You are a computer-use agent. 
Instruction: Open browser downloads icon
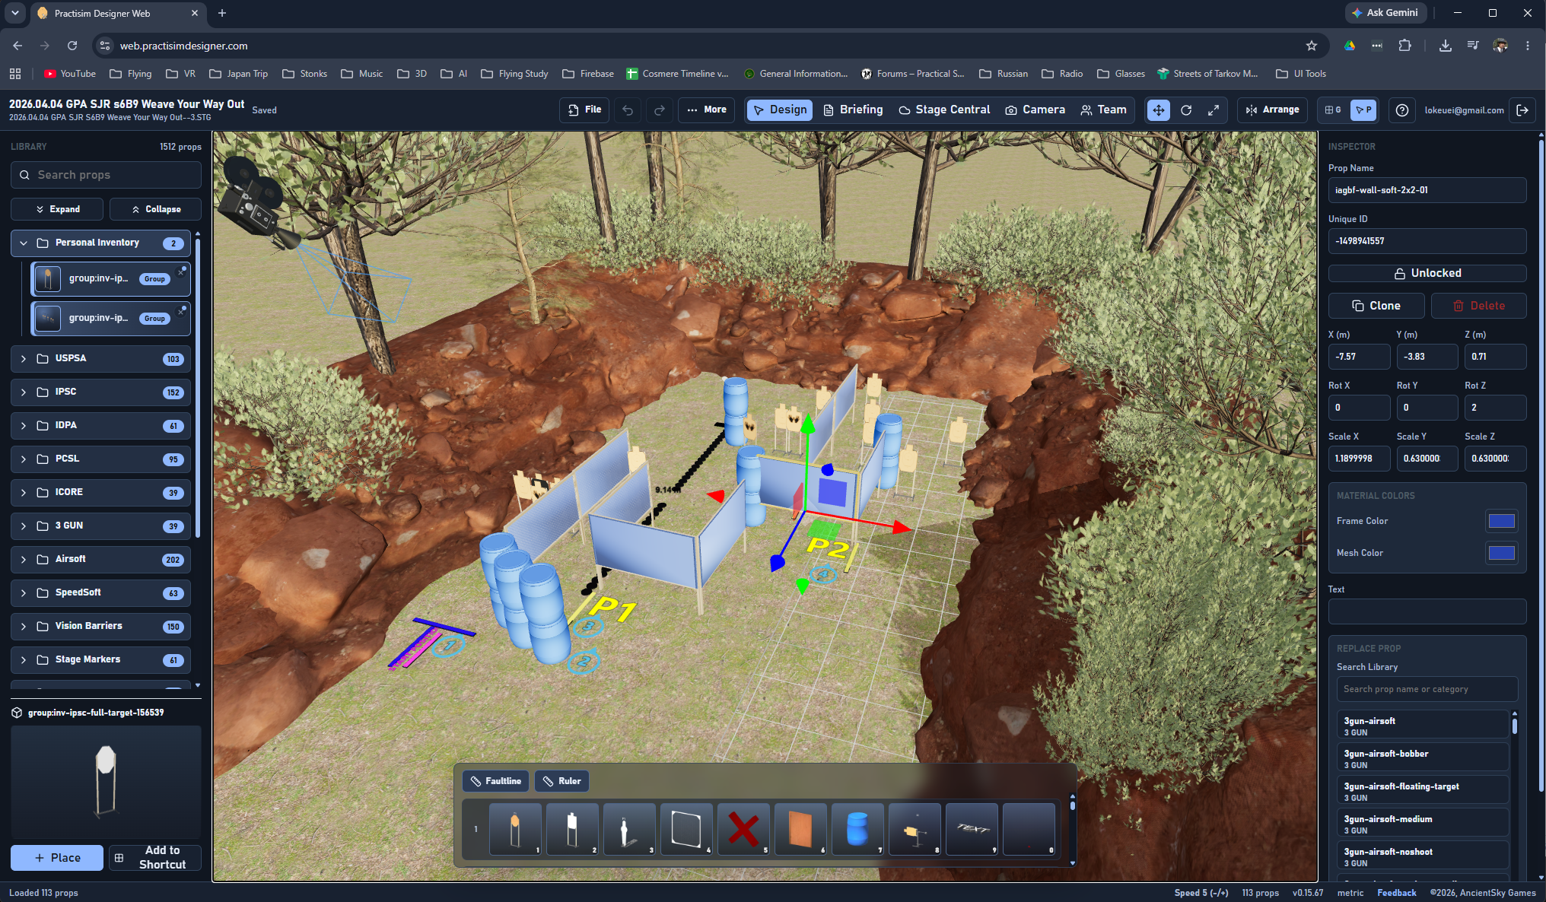(x=1445, y=46)
